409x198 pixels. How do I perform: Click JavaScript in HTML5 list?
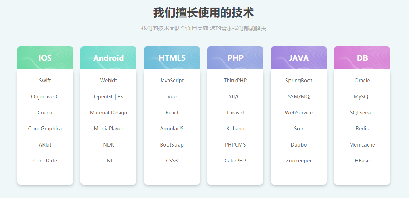tap(172, 81)
